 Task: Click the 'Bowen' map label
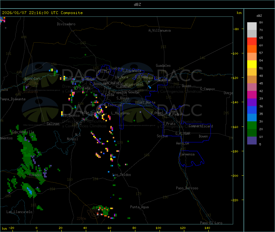point(203,136)
